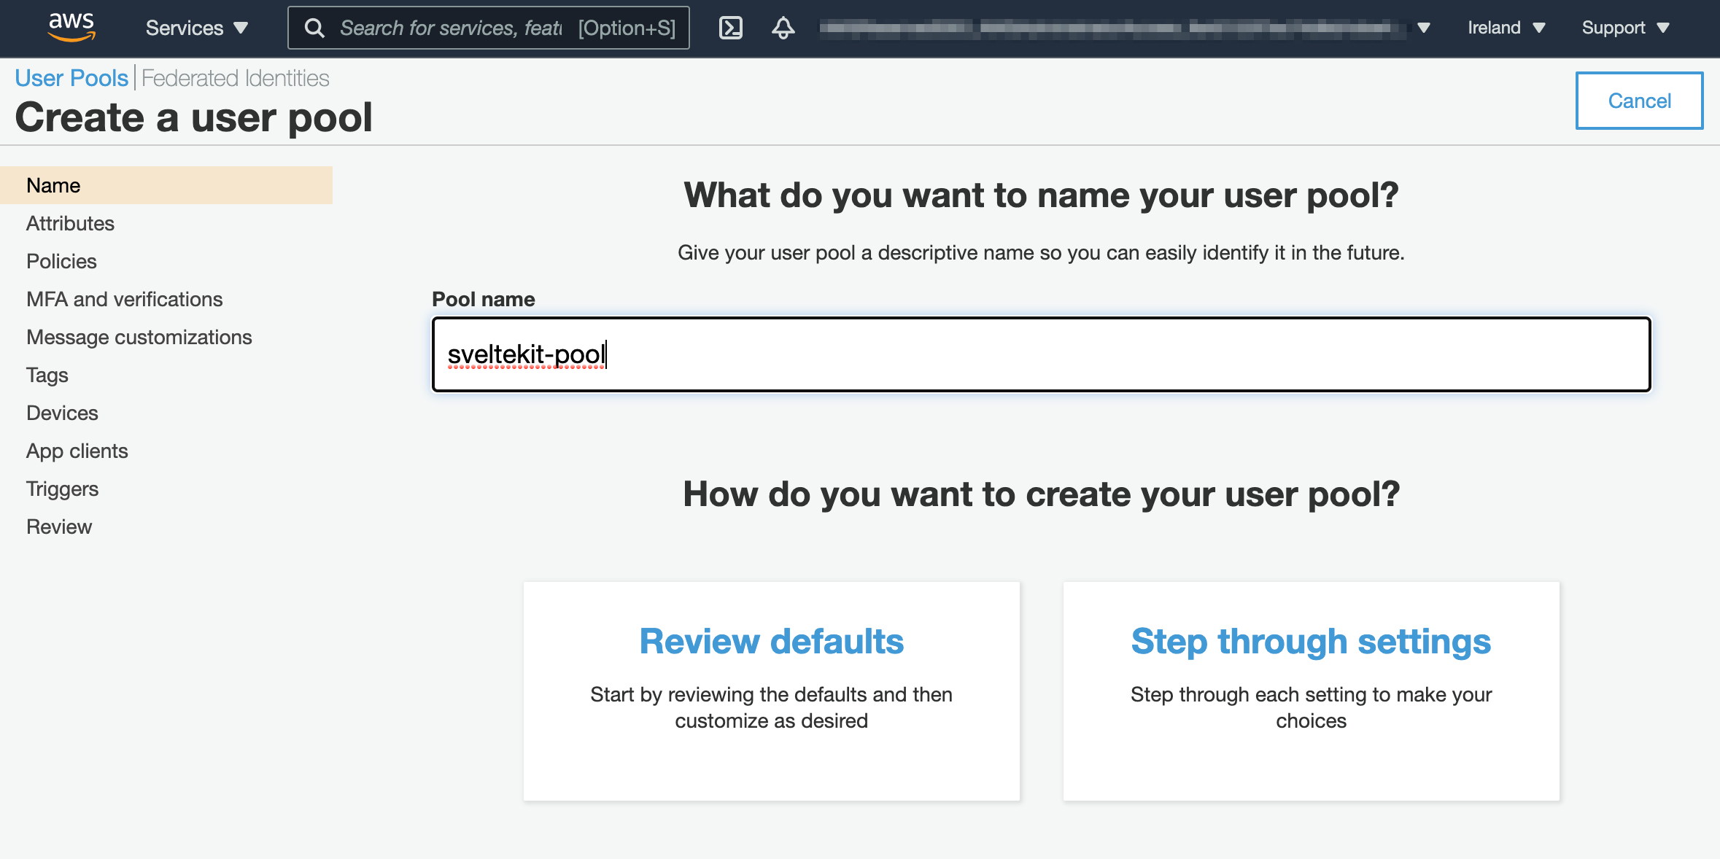Select the Attributes settings step
Screen dimensions: 1720x859
[70, 222]
